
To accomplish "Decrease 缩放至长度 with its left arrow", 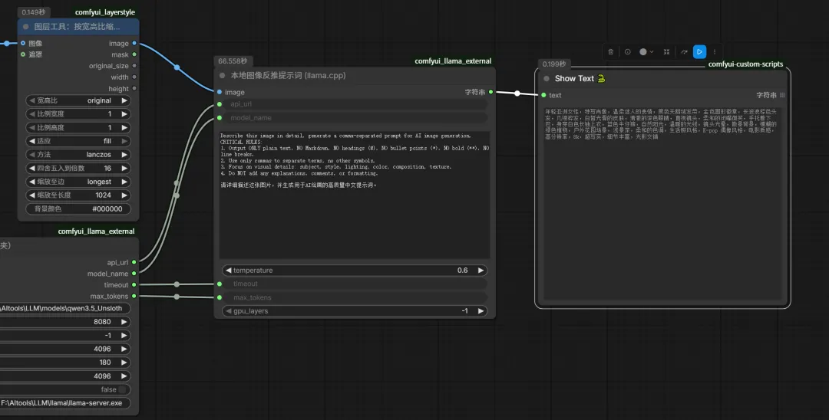I will click(x=31, y=195).
